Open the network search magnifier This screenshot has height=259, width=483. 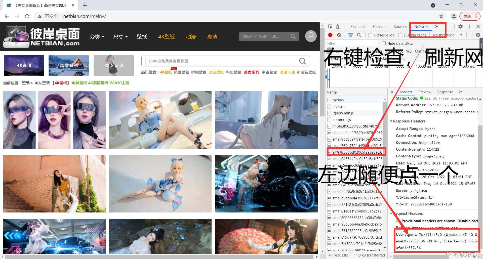click(359, 35)
